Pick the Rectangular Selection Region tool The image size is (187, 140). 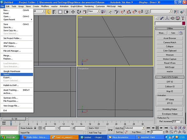[60, 12]
